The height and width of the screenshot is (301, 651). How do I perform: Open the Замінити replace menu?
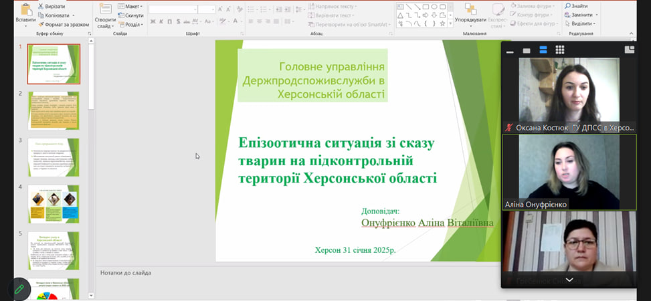click(581, 15)
